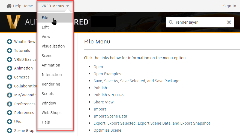
Task: Open the Publish VRED Go link
Action: coord(108,95)
